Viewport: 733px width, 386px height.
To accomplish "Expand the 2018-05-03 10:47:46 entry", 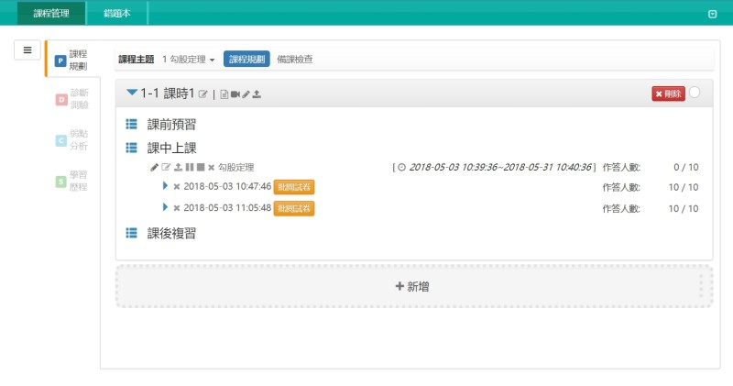I will point(166,185).
